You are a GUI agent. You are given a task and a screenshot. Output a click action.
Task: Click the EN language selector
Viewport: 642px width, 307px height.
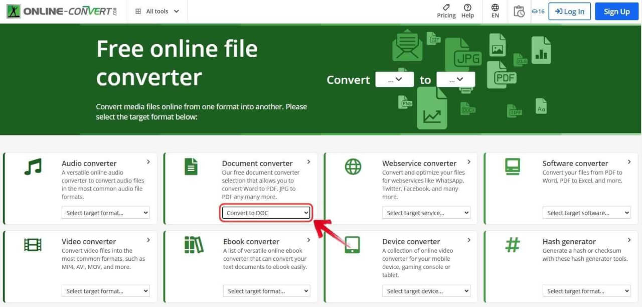click(x=495, y=11)
